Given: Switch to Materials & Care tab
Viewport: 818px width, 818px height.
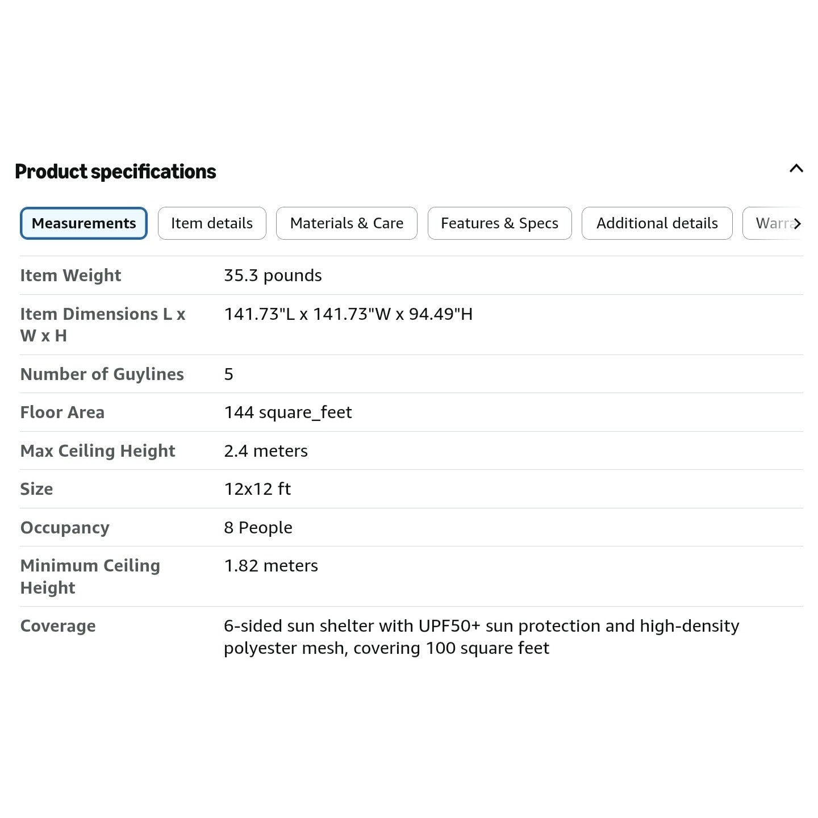Looking at the screenshot, I should coord(347,223).
